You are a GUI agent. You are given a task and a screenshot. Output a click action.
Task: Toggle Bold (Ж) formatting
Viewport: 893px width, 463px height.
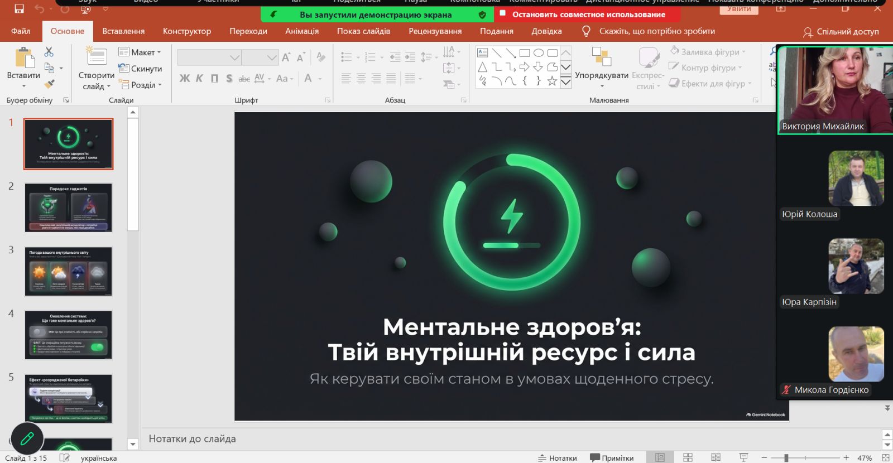click(x=185, y=79)
